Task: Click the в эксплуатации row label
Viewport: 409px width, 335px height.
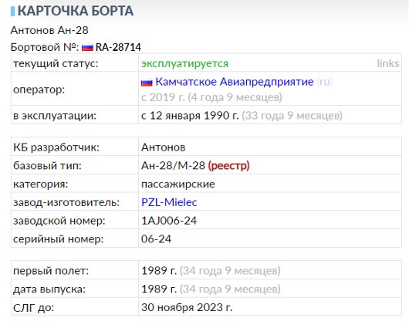Action: click(x=55, y=116)
